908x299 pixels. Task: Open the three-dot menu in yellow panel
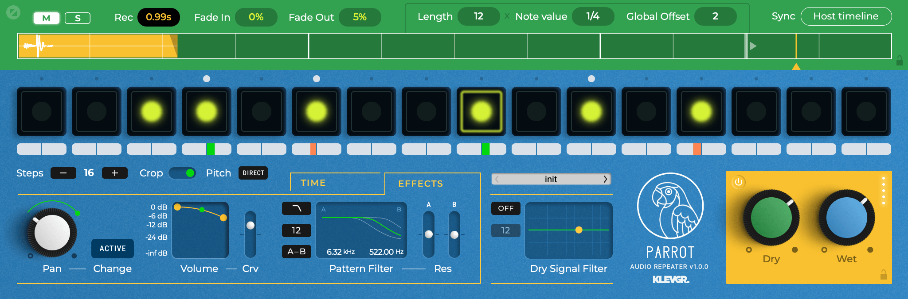883,190
